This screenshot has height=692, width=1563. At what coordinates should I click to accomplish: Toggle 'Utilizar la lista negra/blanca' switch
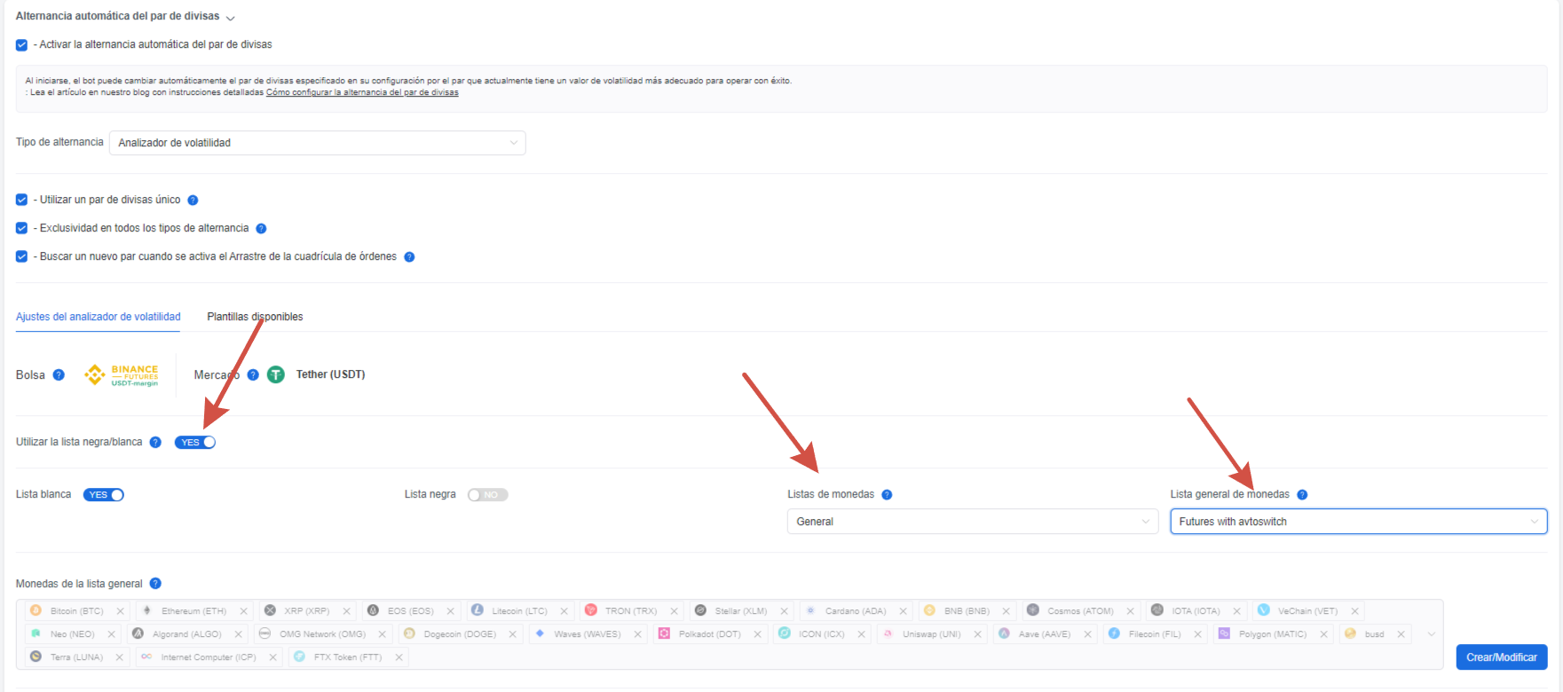[195, 443]
